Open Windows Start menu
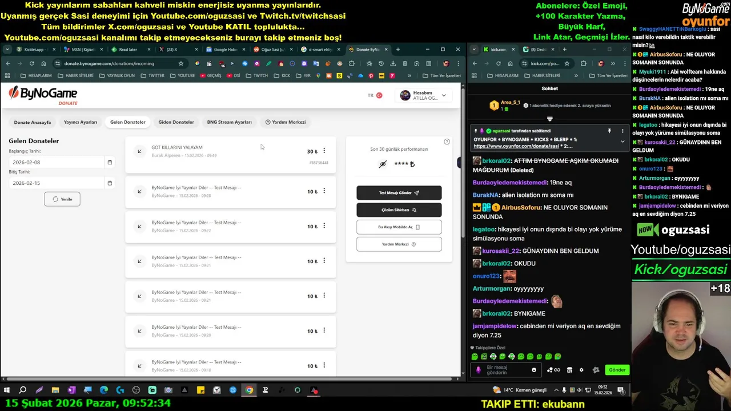Viewport: 731px width, 411px height. pos(7,390)
